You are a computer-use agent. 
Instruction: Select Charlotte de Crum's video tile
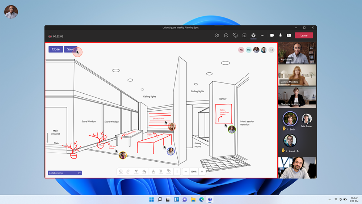pos(297,97)
